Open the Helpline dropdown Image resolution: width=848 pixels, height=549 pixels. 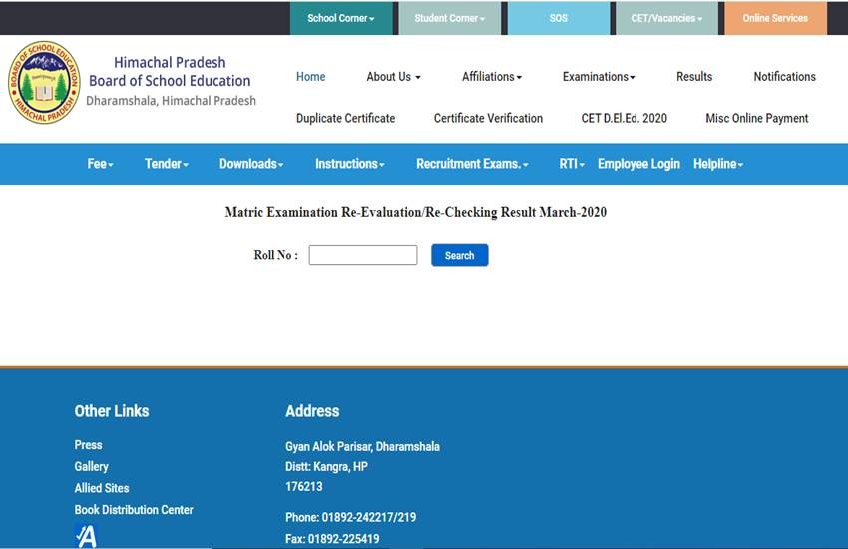tap(718, 164)
